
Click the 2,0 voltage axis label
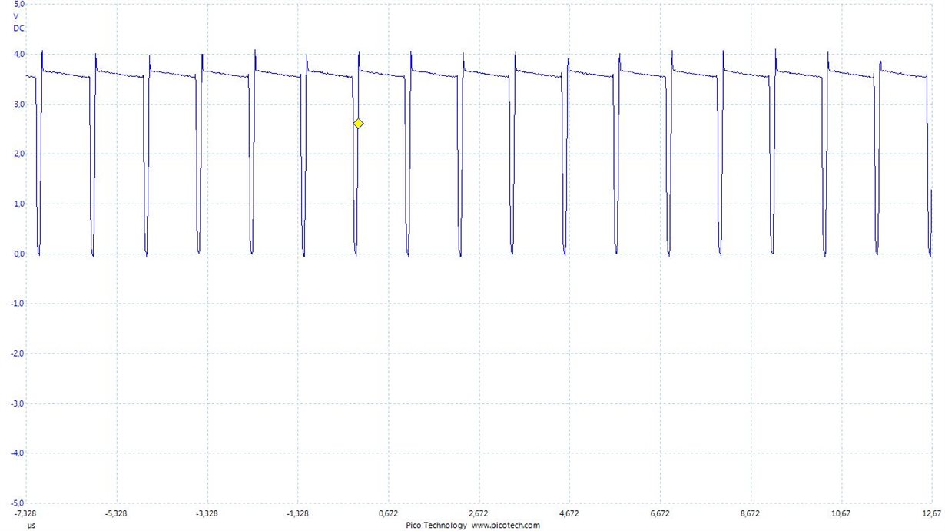(x=19, y=154)
